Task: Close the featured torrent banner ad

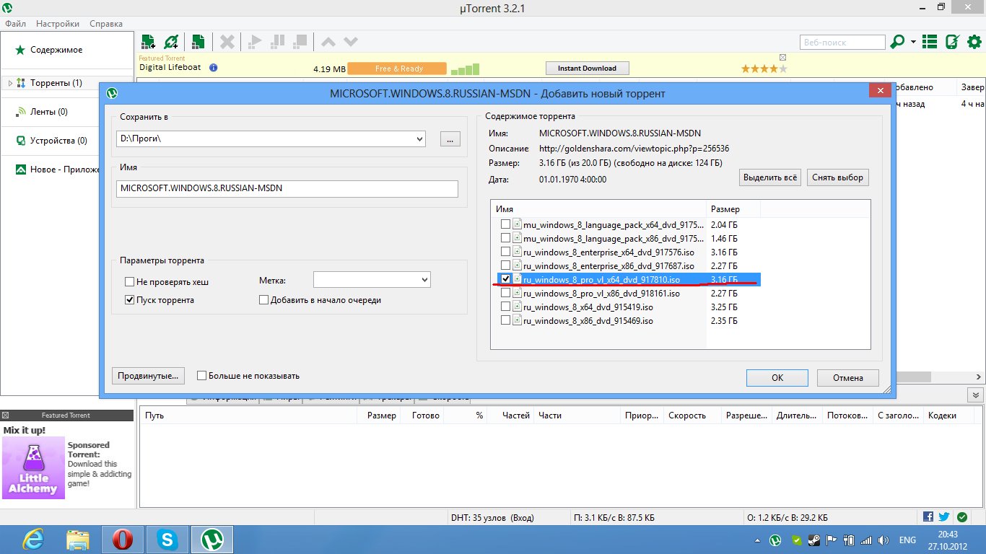Action: (x=782, y=57)
